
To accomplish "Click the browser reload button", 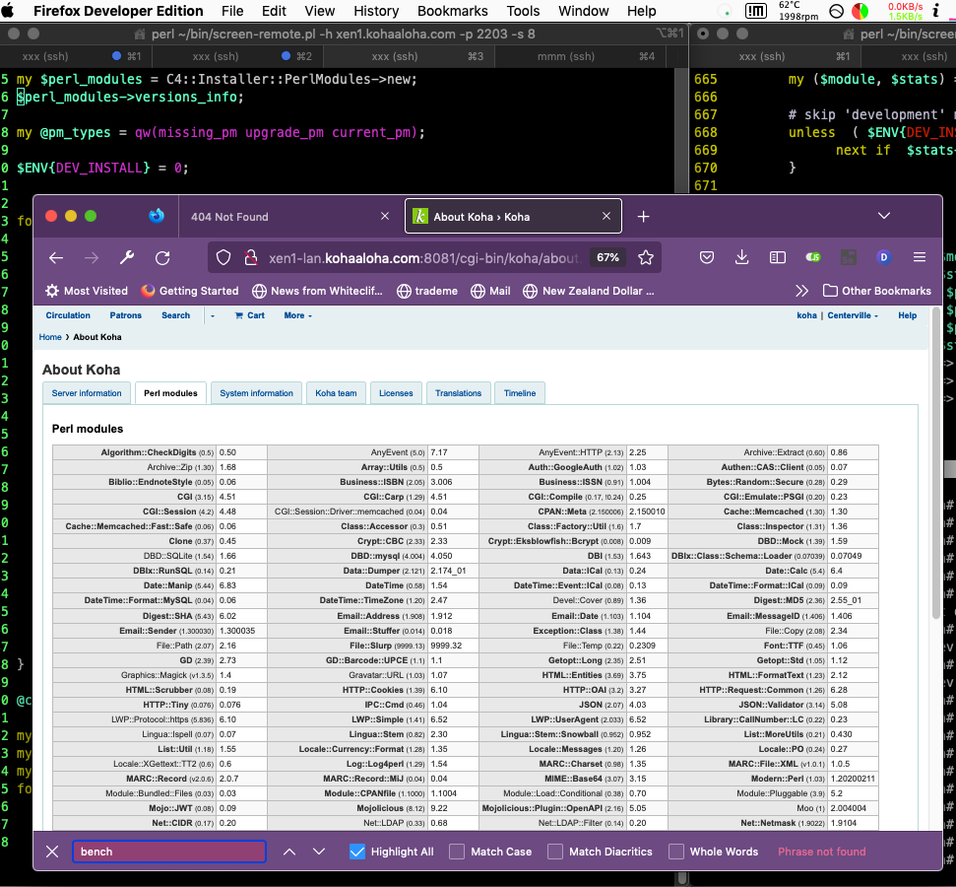I will 162,257.
